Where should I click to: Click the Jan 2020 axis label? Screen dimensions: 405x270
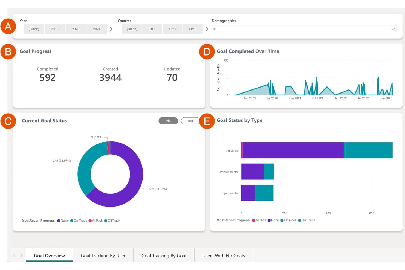tap(250, 98)
